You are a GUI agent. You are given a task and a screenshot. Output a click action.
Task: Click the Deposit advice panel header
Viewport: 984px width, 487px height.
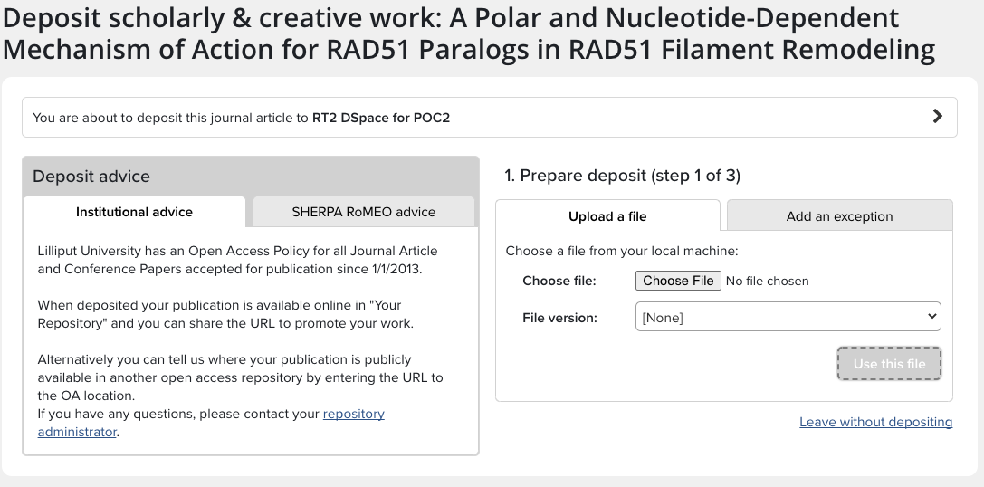[x=91, y=177]
